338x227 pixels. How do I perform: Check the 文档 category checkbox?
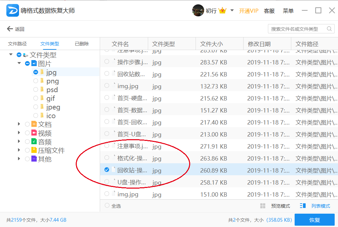(x=27, y=124)
